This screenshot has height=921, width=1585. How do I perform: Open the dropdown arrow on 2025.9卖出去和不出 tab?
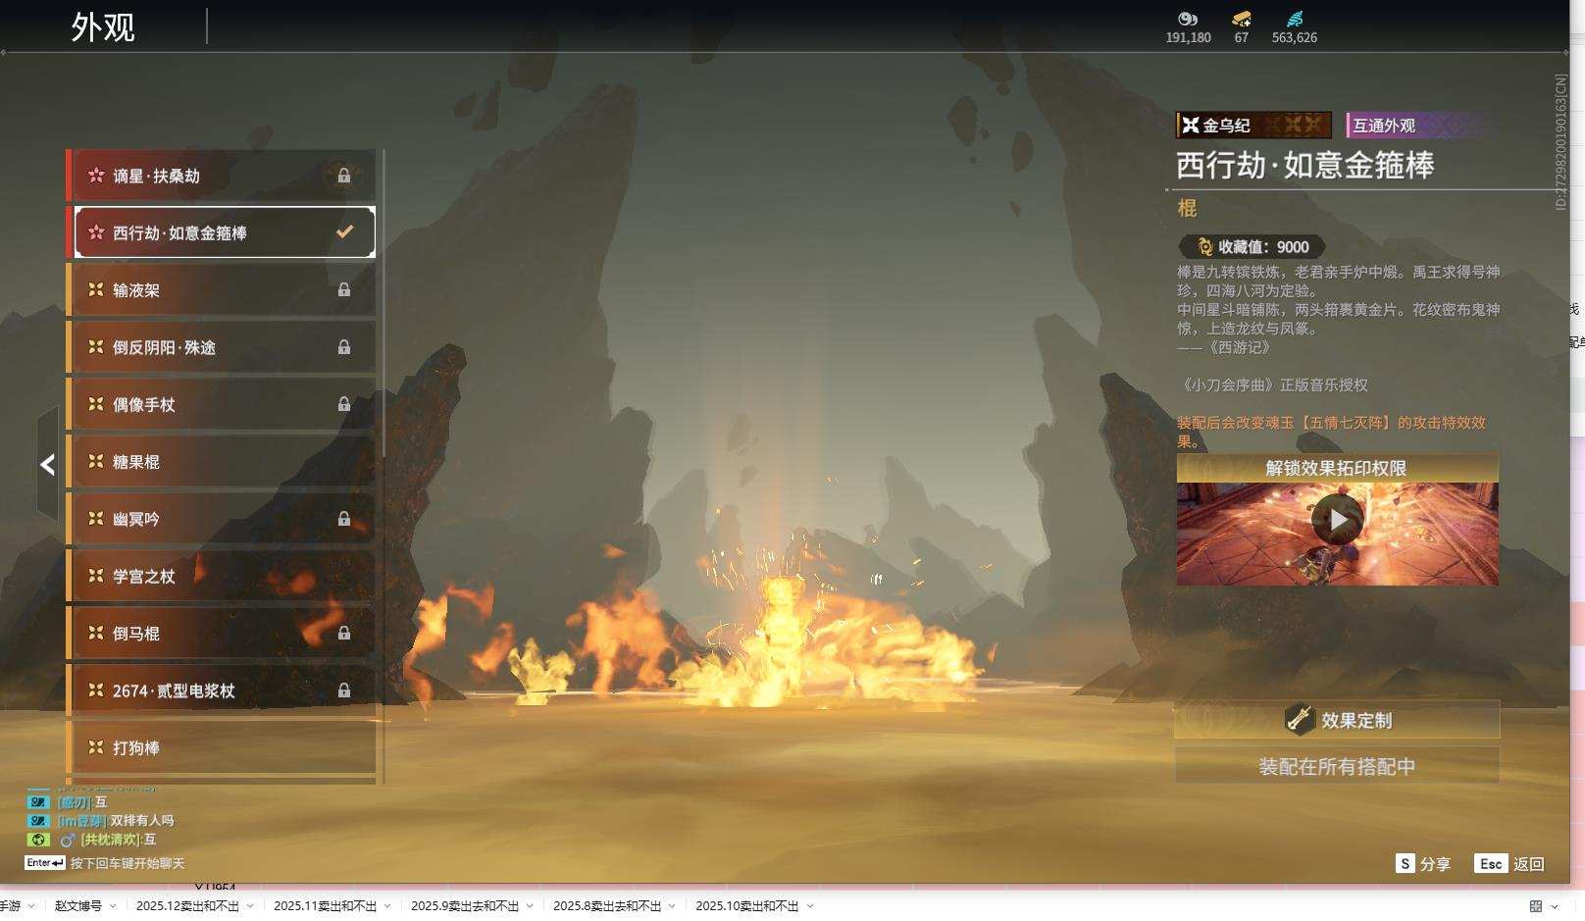click(x=530, y=906)
